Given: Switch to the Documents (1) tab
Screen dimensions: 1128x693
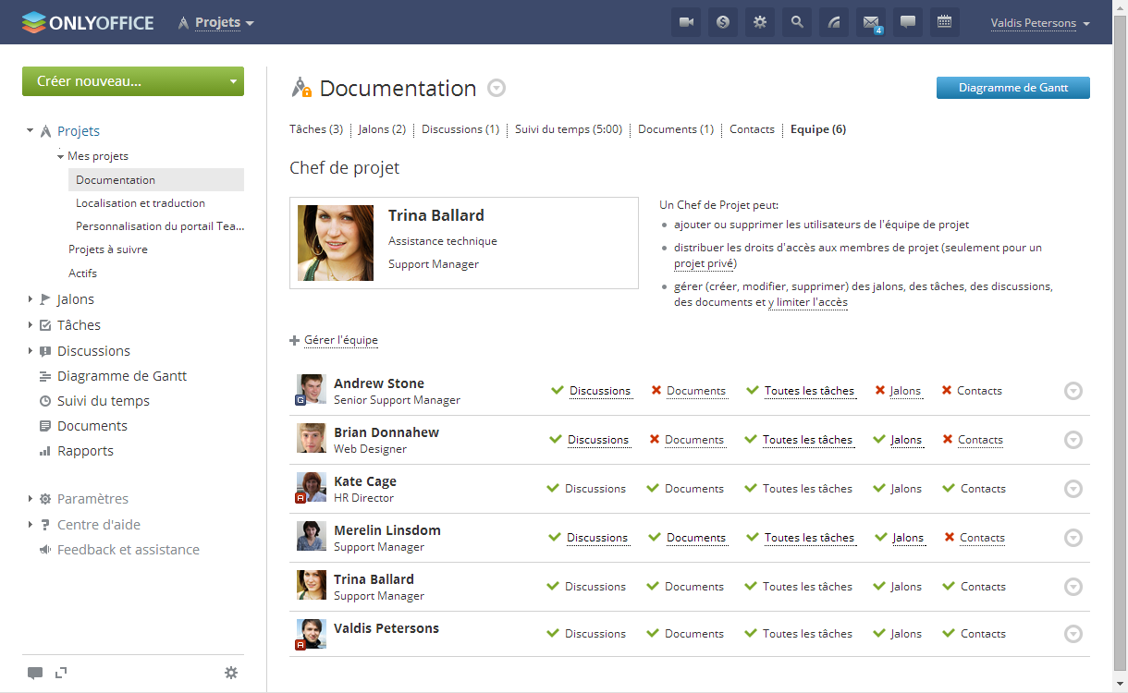Looking at the screenshot, I should tap(676, 129).
